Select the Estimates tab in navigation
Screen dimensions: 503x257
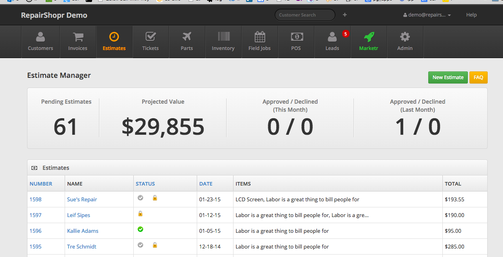tap(114, 42)
